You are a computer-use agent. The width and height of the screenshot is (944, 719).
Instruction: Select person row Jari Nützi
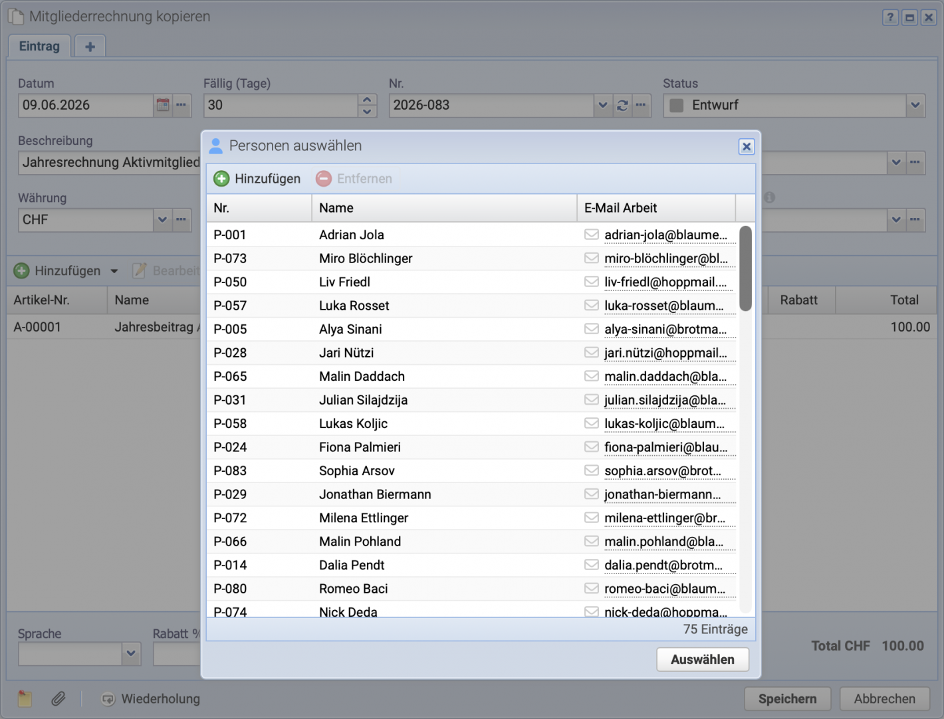coord(471,353)
